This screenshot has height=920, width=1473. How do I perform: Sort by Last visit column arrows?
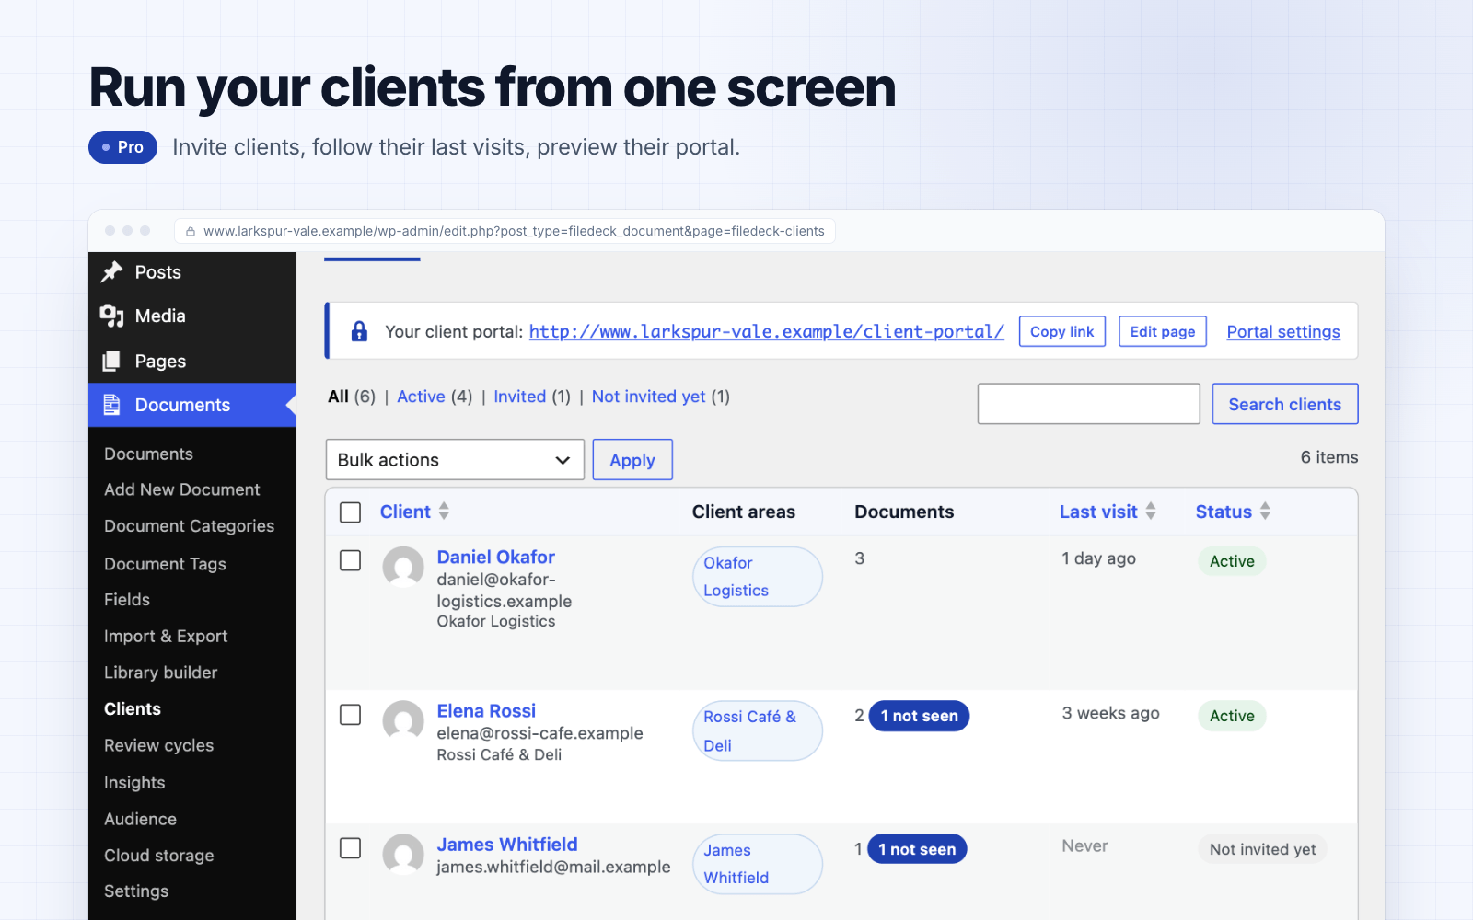click(x=1151, y=511)
